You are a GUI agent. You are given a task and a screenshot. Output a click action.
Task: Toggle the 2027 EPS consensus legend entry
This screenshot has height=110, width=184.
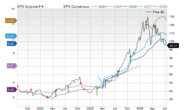click(145, 7)
